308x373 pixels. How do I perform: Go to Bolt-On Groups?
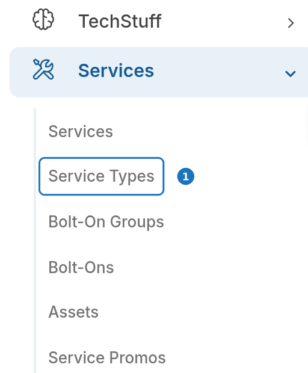106,222
